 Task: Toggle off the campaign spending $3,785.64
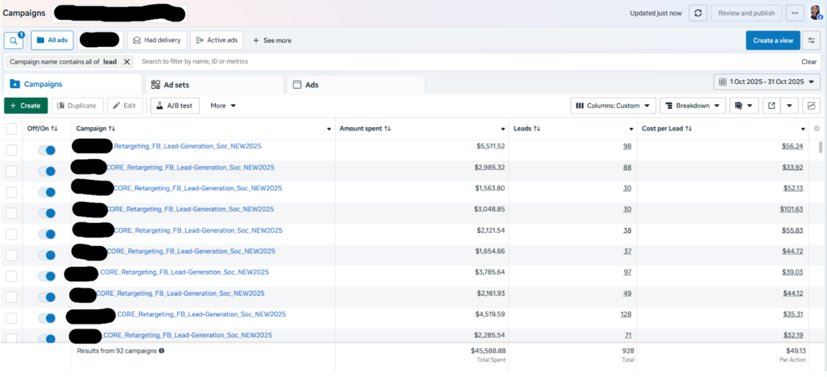pyautogui.click(x=47, y=277)
